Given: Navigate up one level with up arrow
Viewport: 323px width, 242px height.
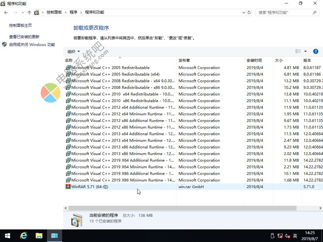Looking at the screenshot, I should click(29, 13).
